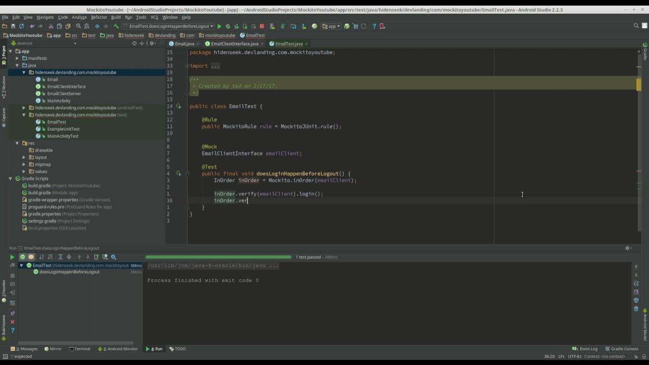The height and width of the screenshot is (365, 649).
Task: Click the red Stop button in toolbar
Action: [262, 26]
